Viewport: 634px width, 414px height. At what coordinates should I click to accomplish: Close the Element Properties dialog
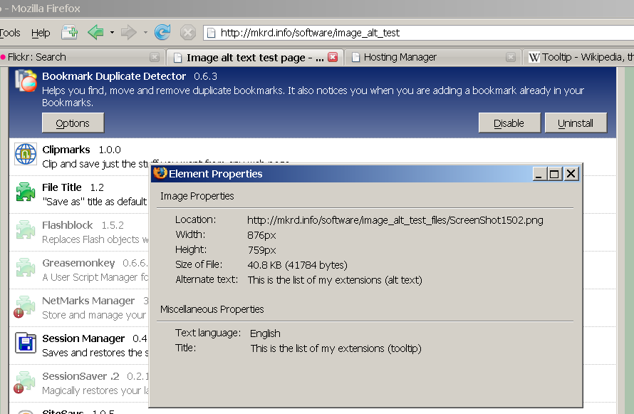[x=571, y=174]
